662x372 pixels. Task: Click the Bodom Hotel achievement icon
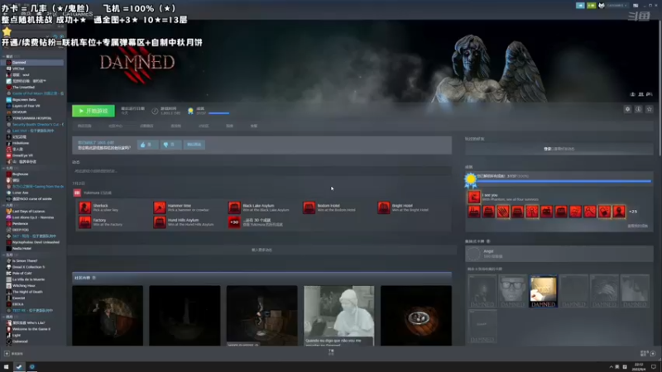click(x=309, y=207)
